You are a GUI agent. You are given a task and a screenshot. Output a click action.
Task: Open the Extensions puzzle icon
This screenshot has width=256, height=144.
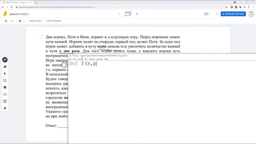click(240, 7)
